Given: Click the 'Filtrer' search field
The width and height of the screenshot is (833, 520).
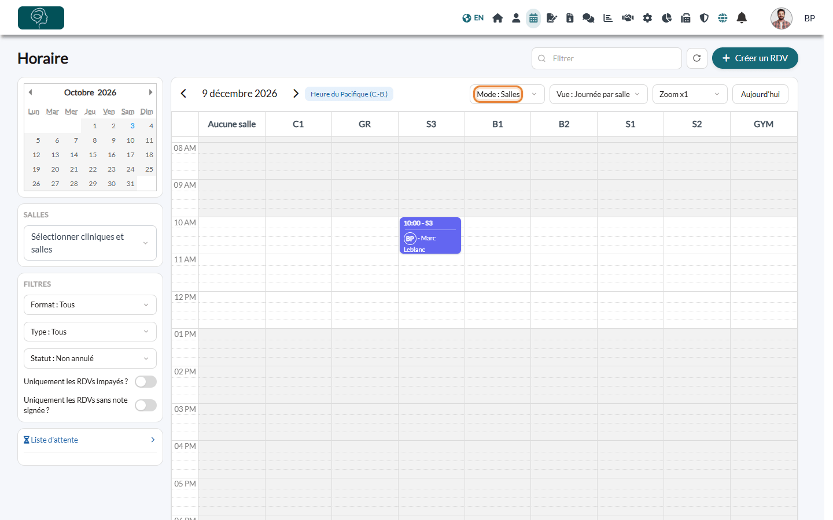Looking at the screenshot, I should point(607,58).
